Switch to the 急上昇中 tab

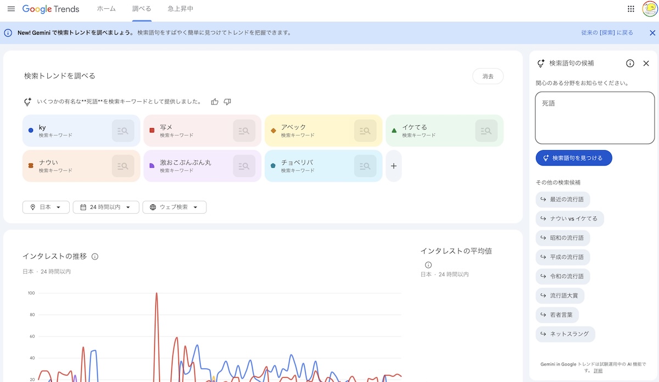click(180, 9)
